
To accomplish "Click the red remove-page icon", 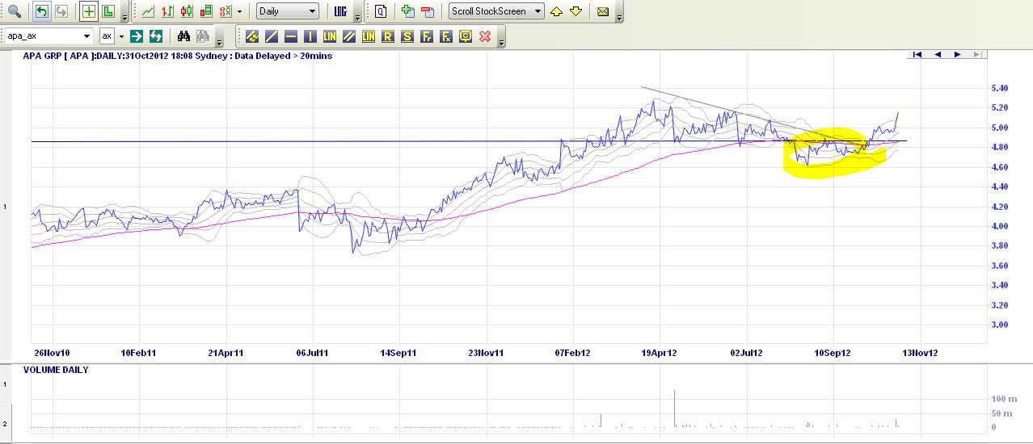I will point(427,11).
